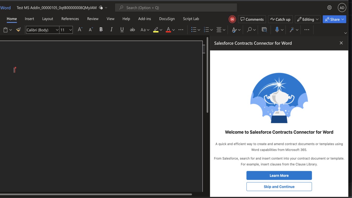Open the Insert tab
352x198 pixels.
(29, 19)
